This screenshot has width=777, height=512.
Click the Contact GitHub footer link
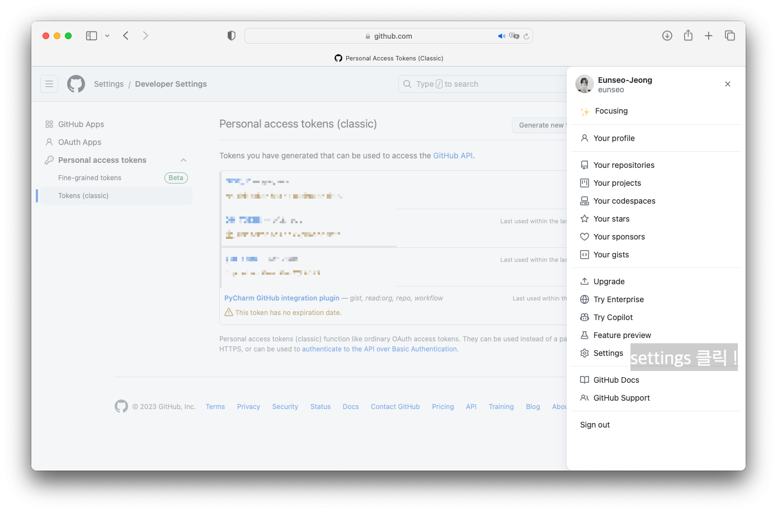click(395, 407)
